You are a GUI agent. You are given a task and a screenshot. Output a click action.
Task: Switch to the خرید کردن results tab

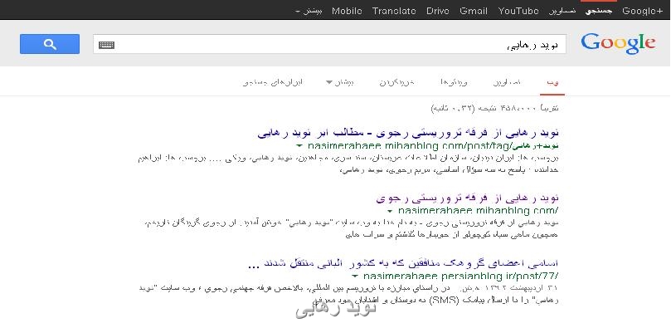397,82
